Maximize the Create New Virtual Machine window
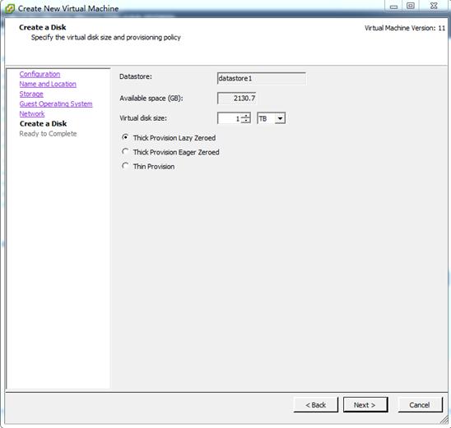 point(411,7)
